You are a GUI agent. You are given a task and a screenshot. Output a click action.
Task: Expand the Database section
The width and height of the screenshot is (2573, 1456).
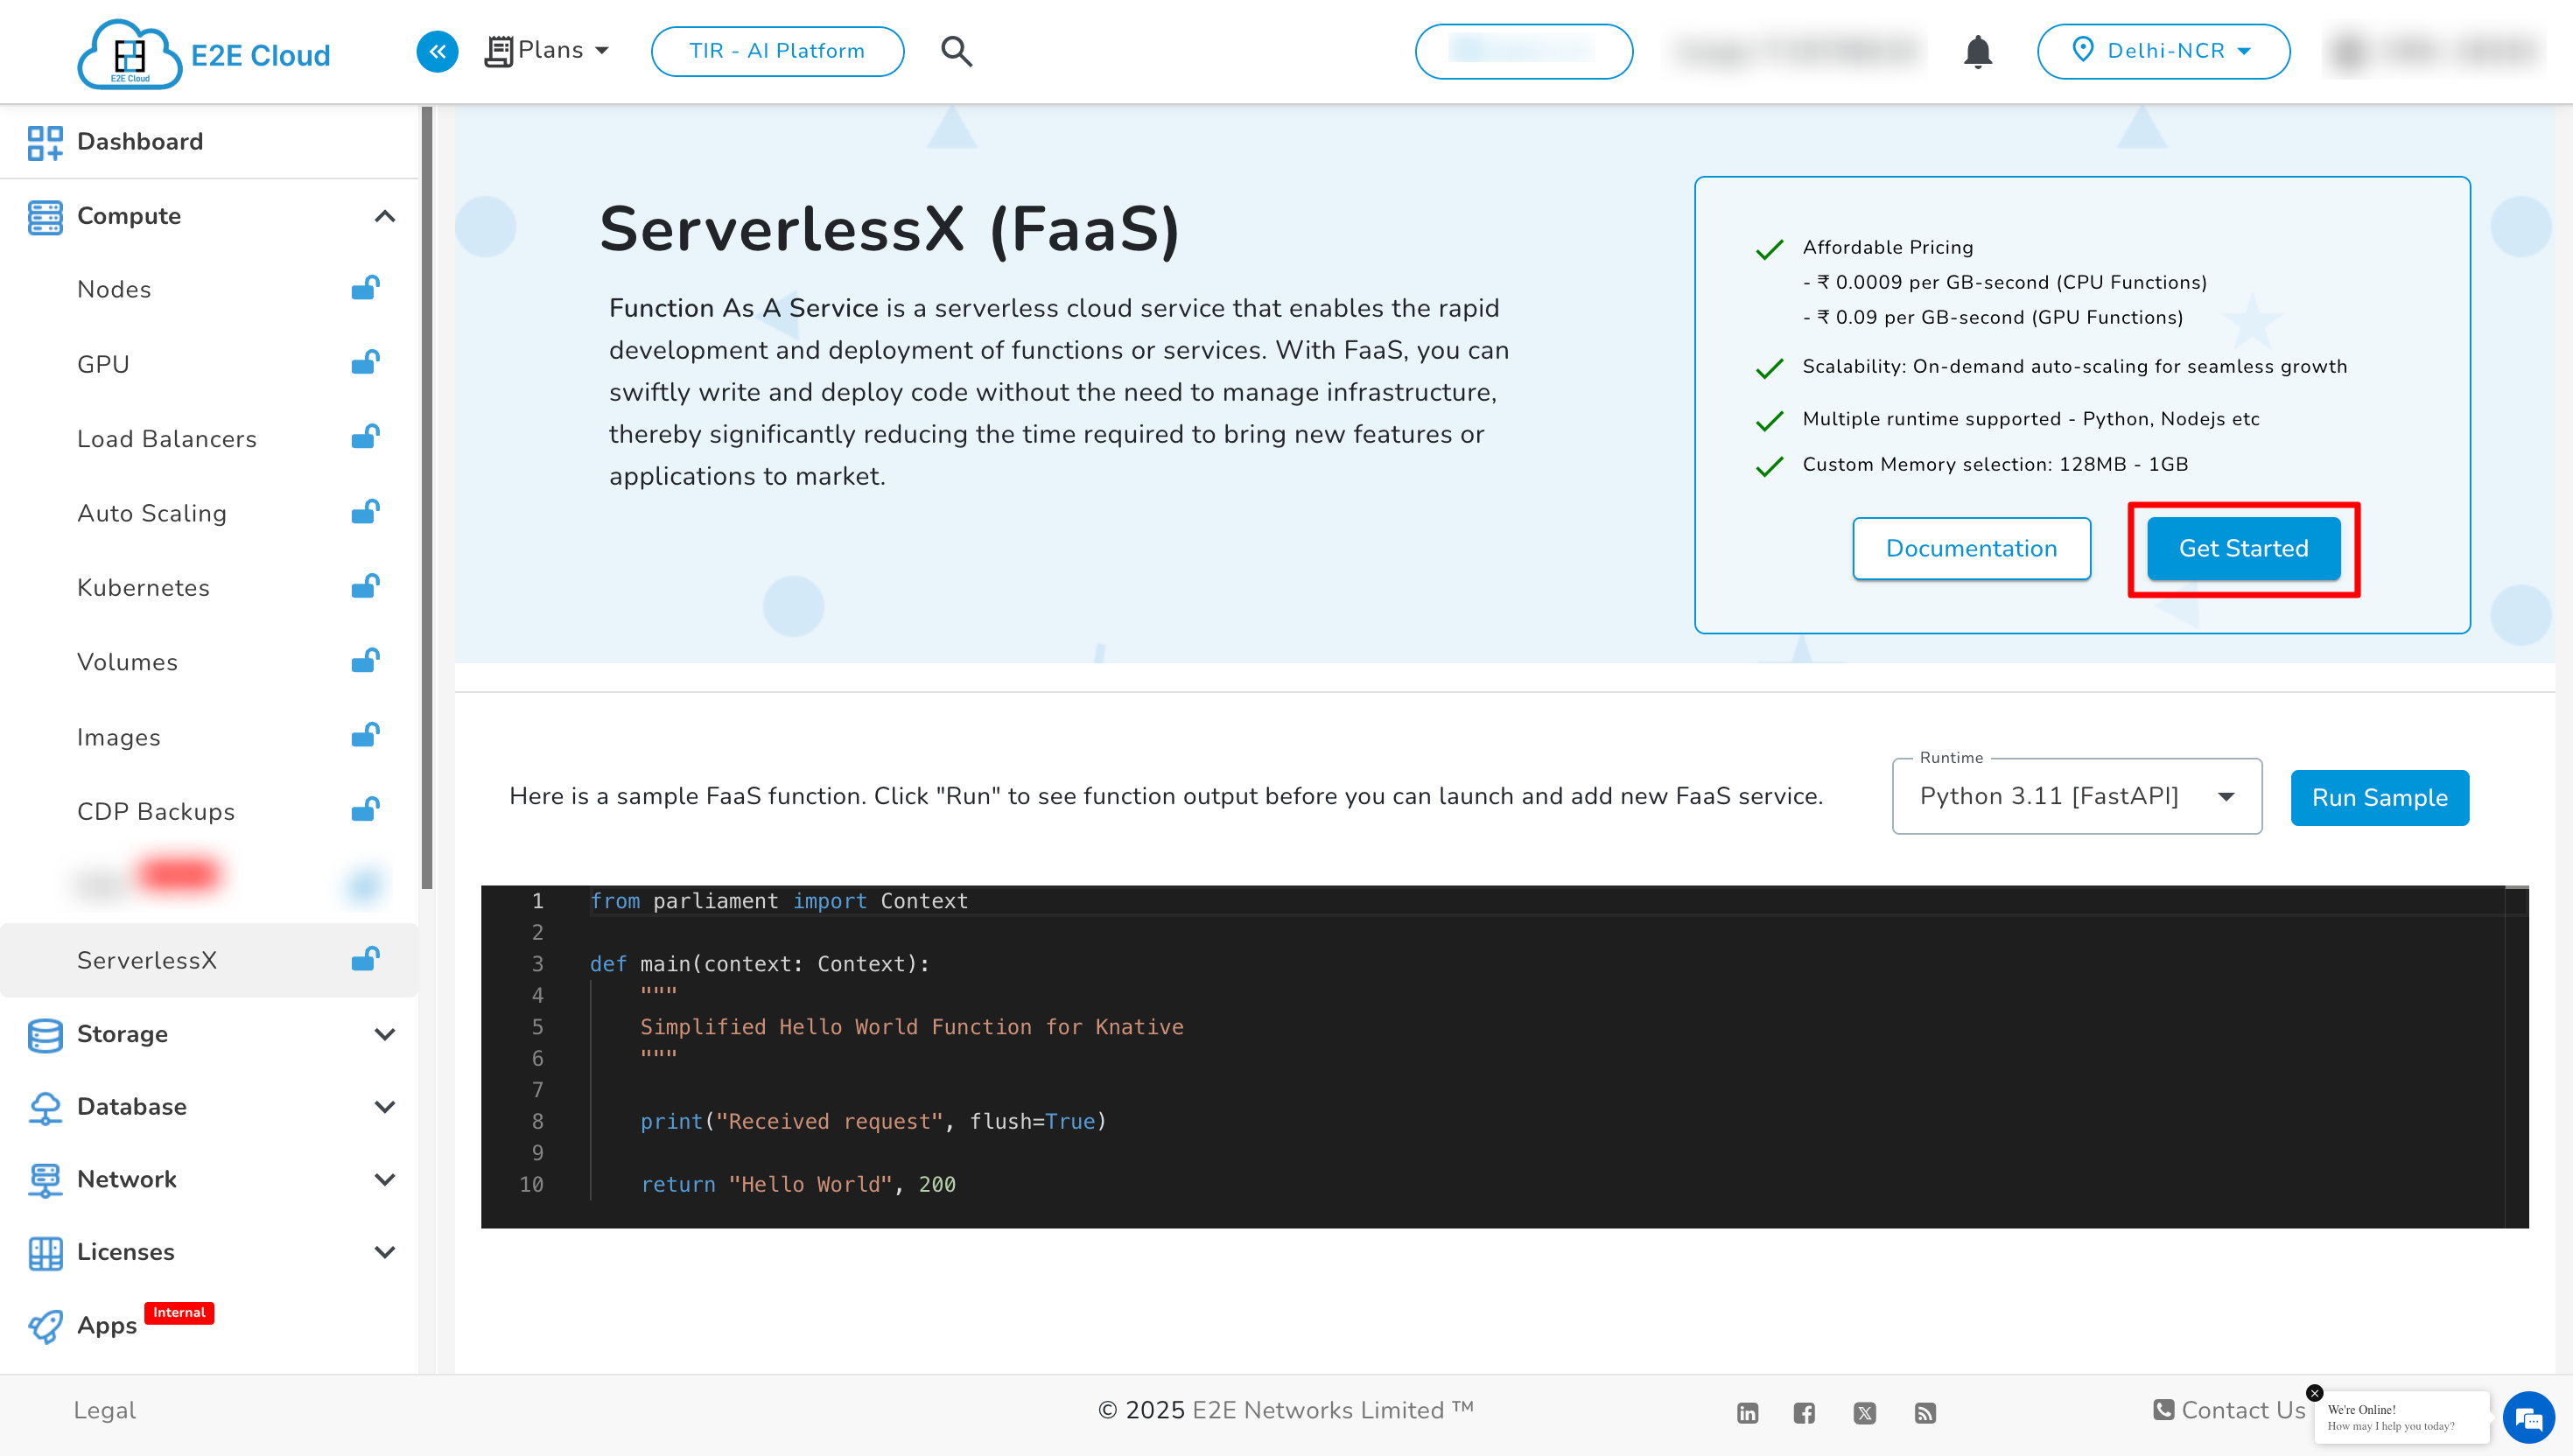385,1107
